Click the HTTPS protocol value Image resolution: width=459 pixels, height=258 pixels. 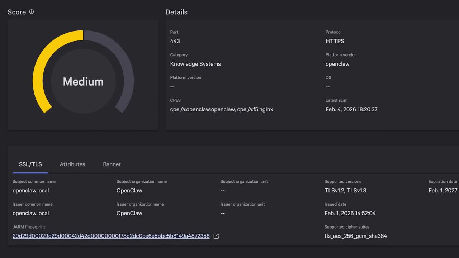(x=335, y=41)
